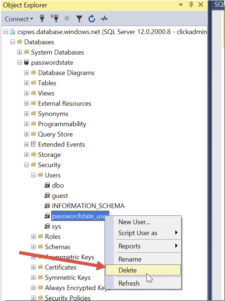
Task: Select the INFORMATION_SCHEMA user row
Action: click(88, 206)
